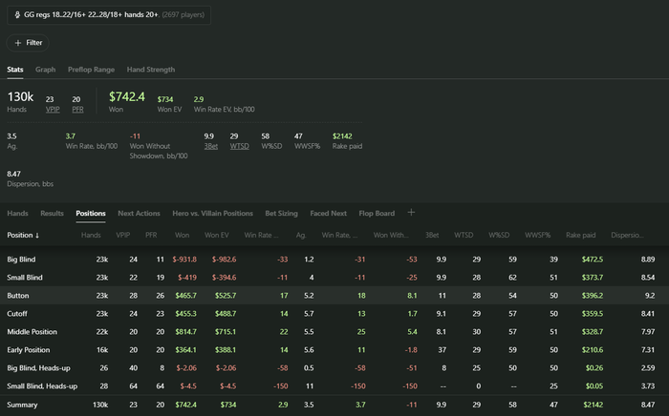Sort by Rake paid column header
The width and height of the screenshot is (669, 416).
580,235
